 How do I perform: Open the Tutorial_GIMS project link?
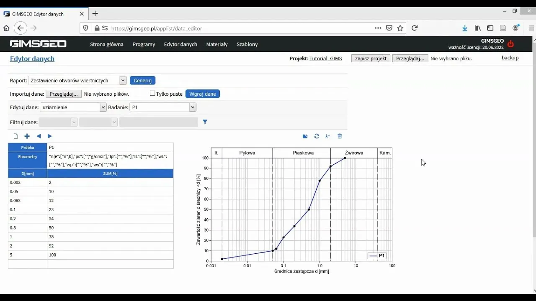point(325,59)
